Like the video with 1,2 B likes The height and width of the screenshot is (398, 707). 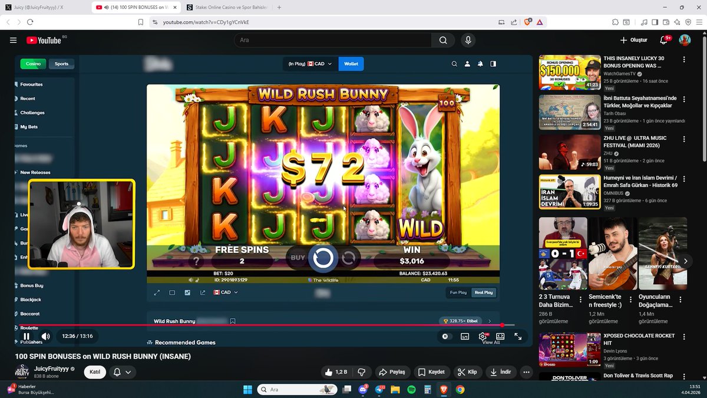(336, 372)
